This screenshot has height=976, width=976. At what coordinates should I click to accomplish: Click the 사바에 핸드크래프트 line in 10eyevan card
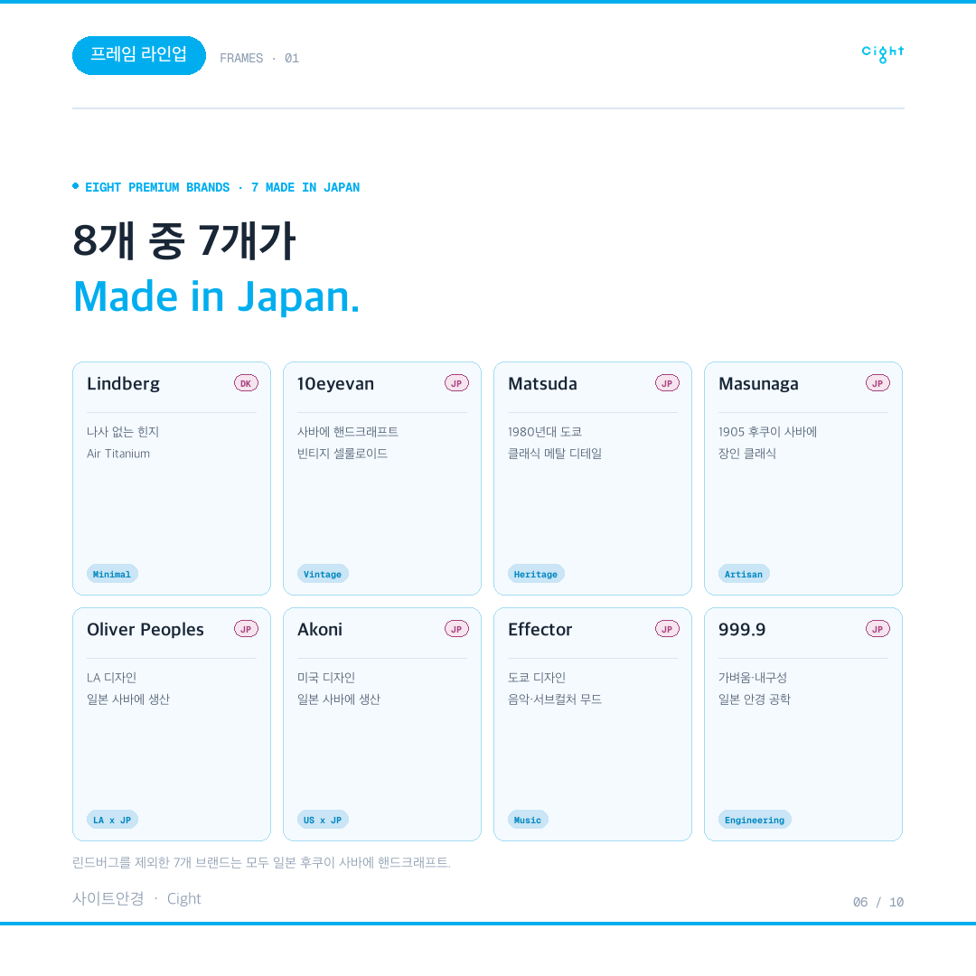click(348, 432)
